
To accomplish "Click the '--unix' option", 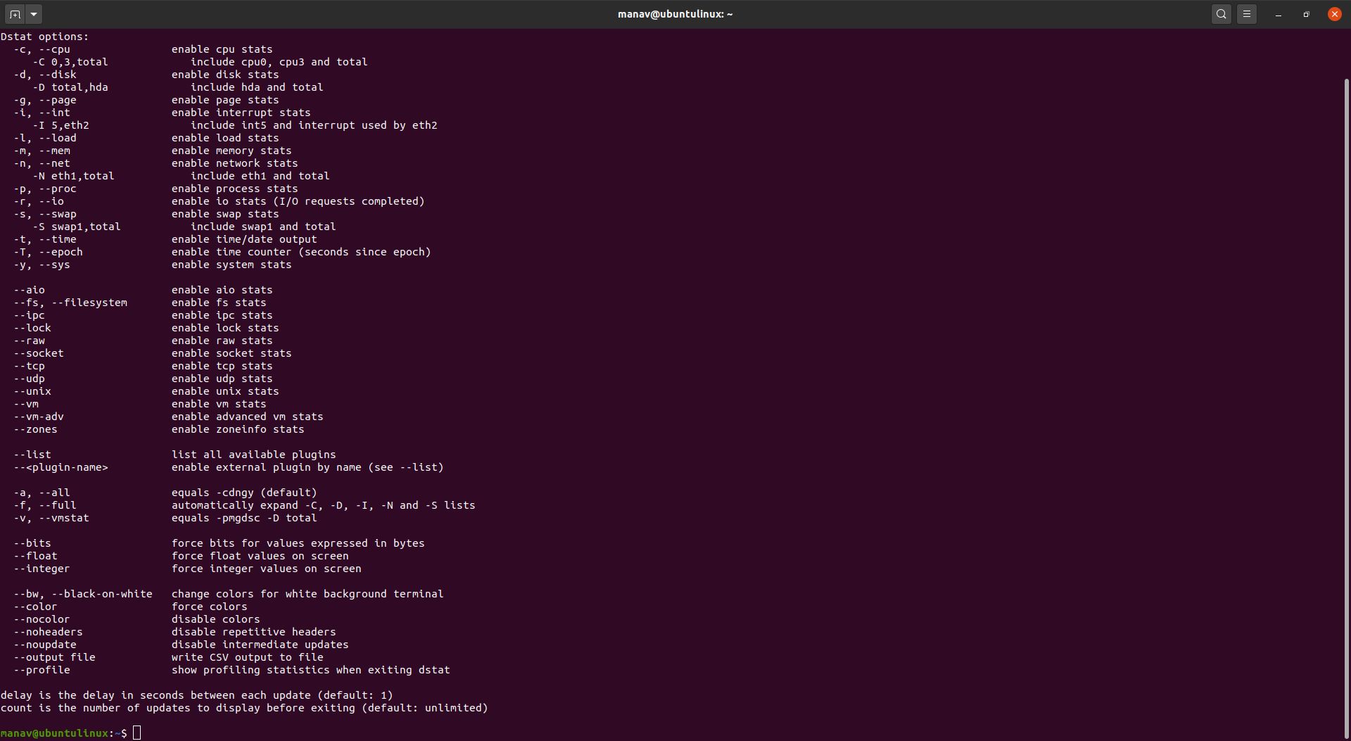I will point(32,391).
